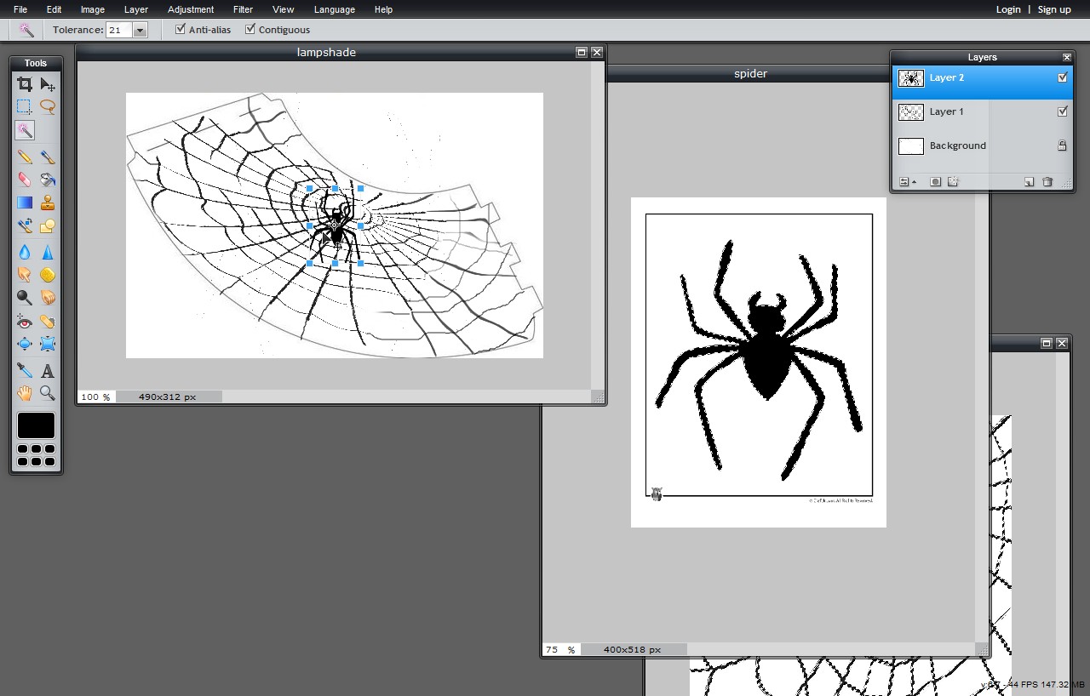Image resolution: width=1090 pixels, height=696 pixels.
Task: Open the main foreground color swatch
Action: [x=36, y=425]
